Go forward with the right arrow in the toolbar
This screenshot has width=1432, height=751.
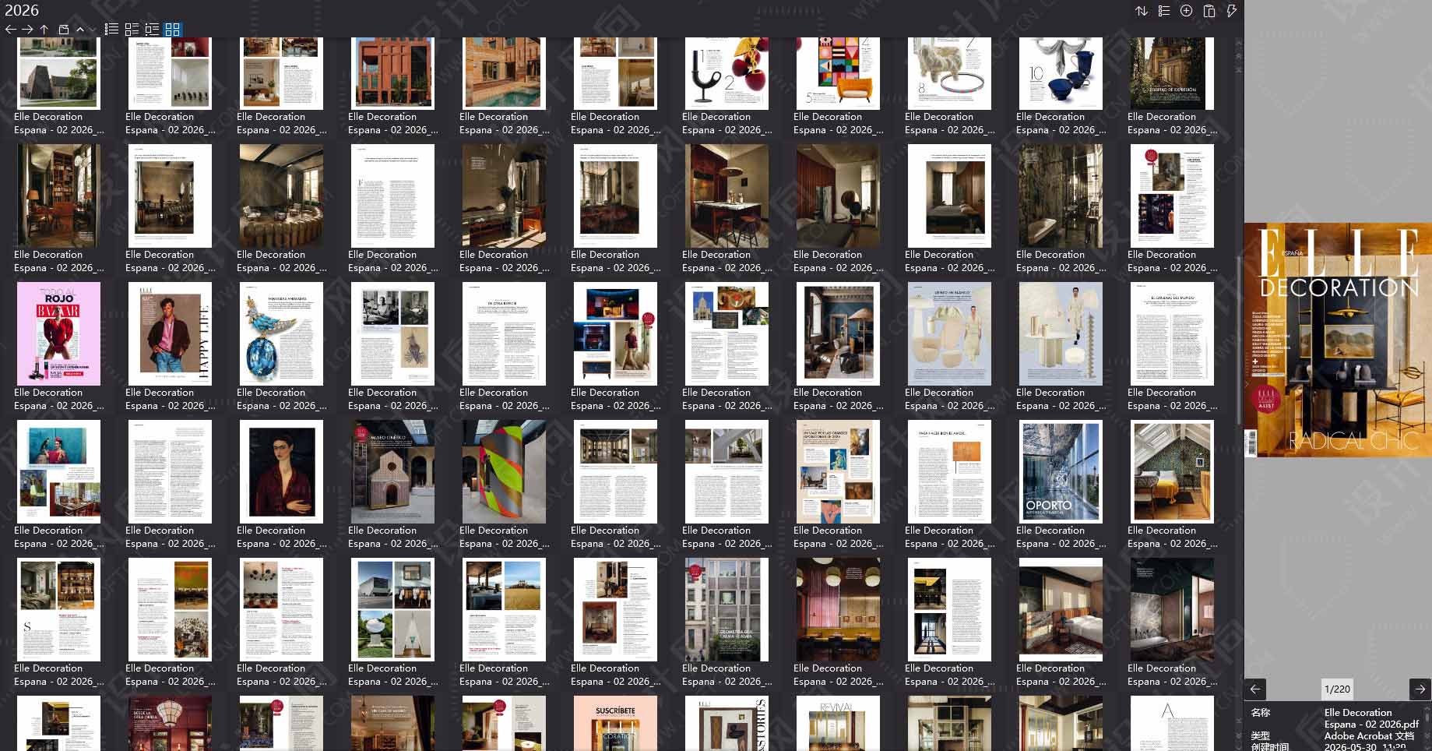27,30
